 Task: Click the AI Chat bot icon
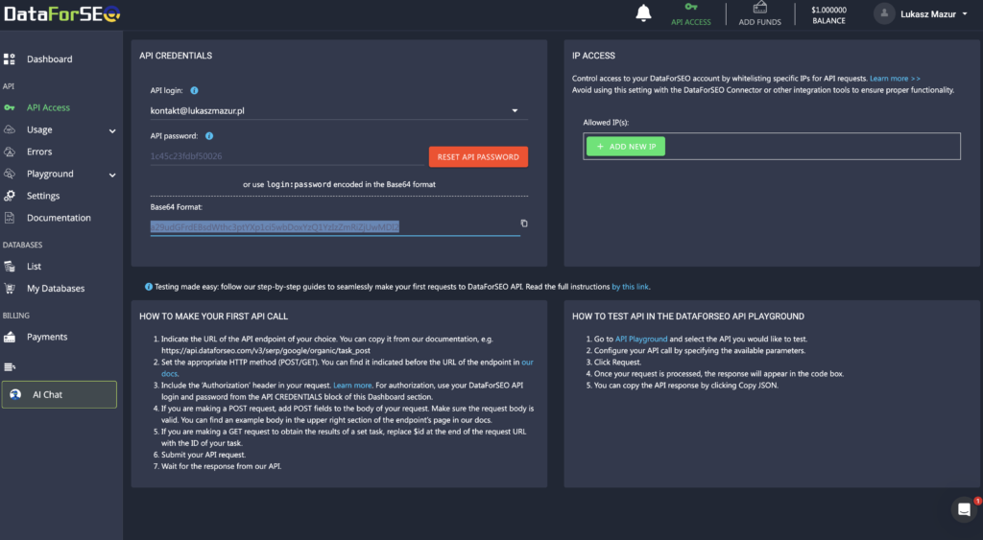point(15,394)
